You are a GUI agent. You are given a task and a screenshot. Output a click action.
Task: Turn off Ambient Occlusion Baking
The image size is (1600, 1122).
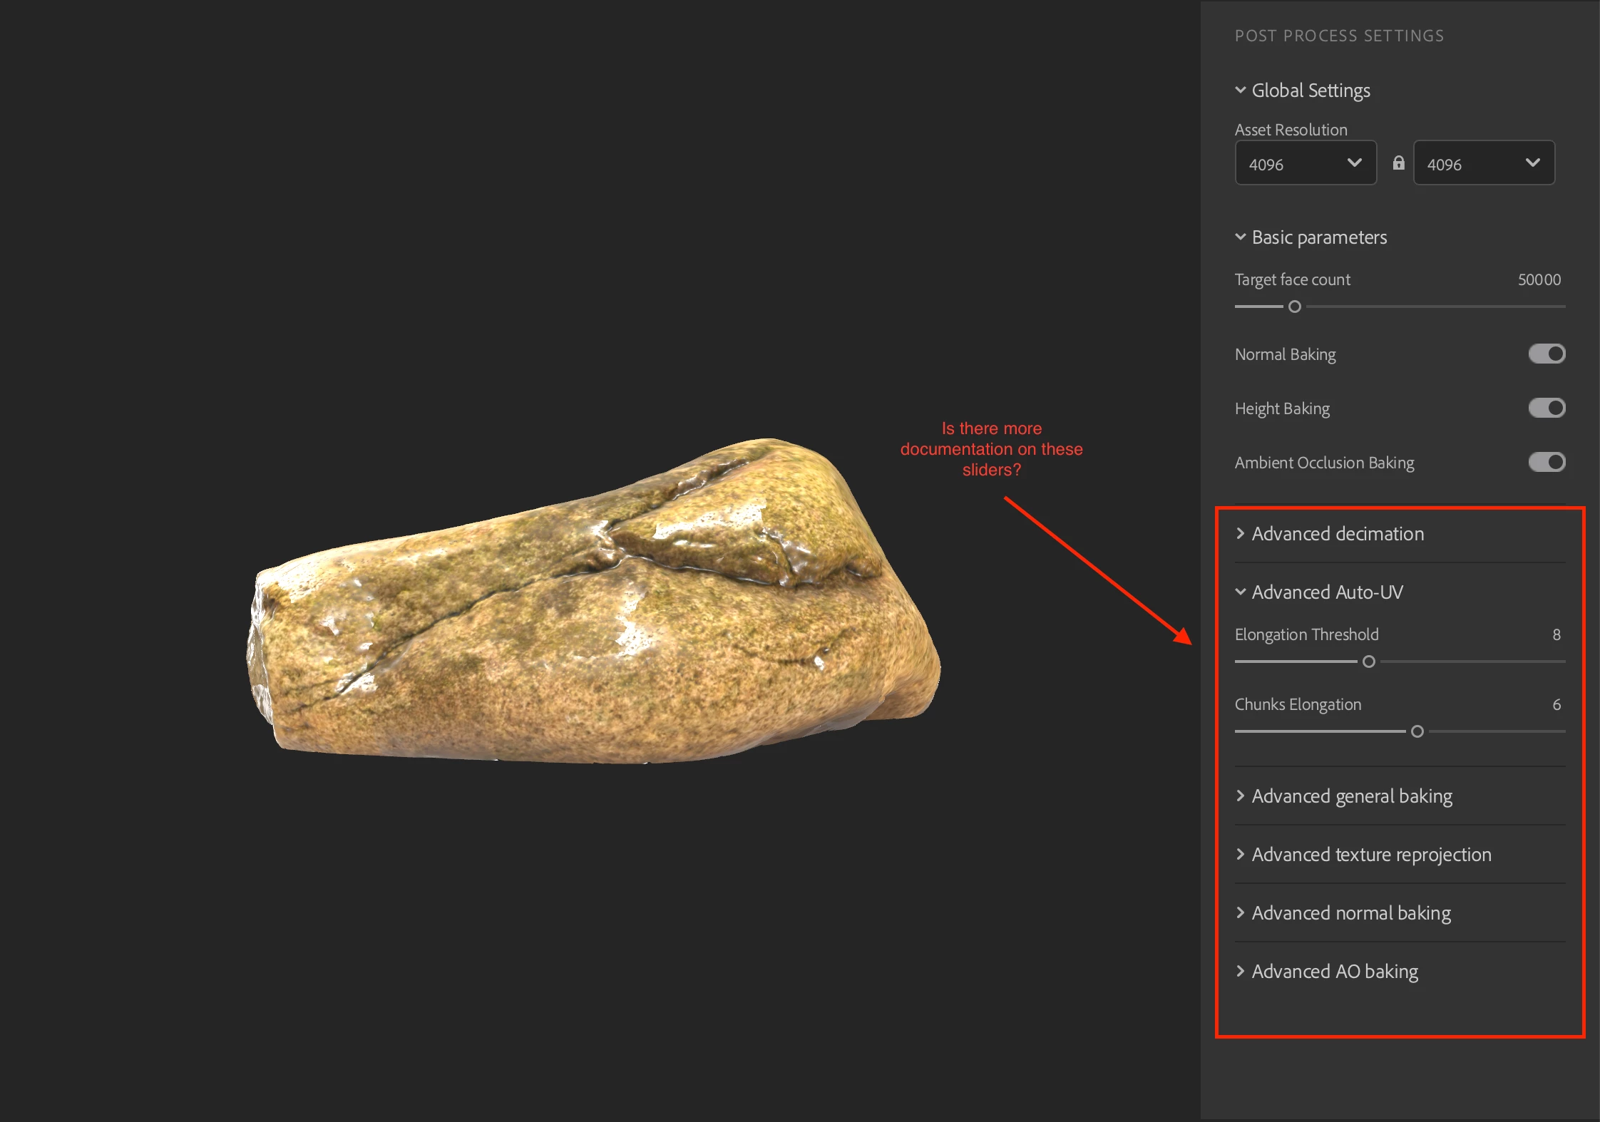pyautogui.click(x=1547, y=462)
